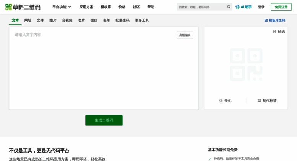297x161 pixels.
Task: Open the 社区 community page
Action: pos(136,7)
